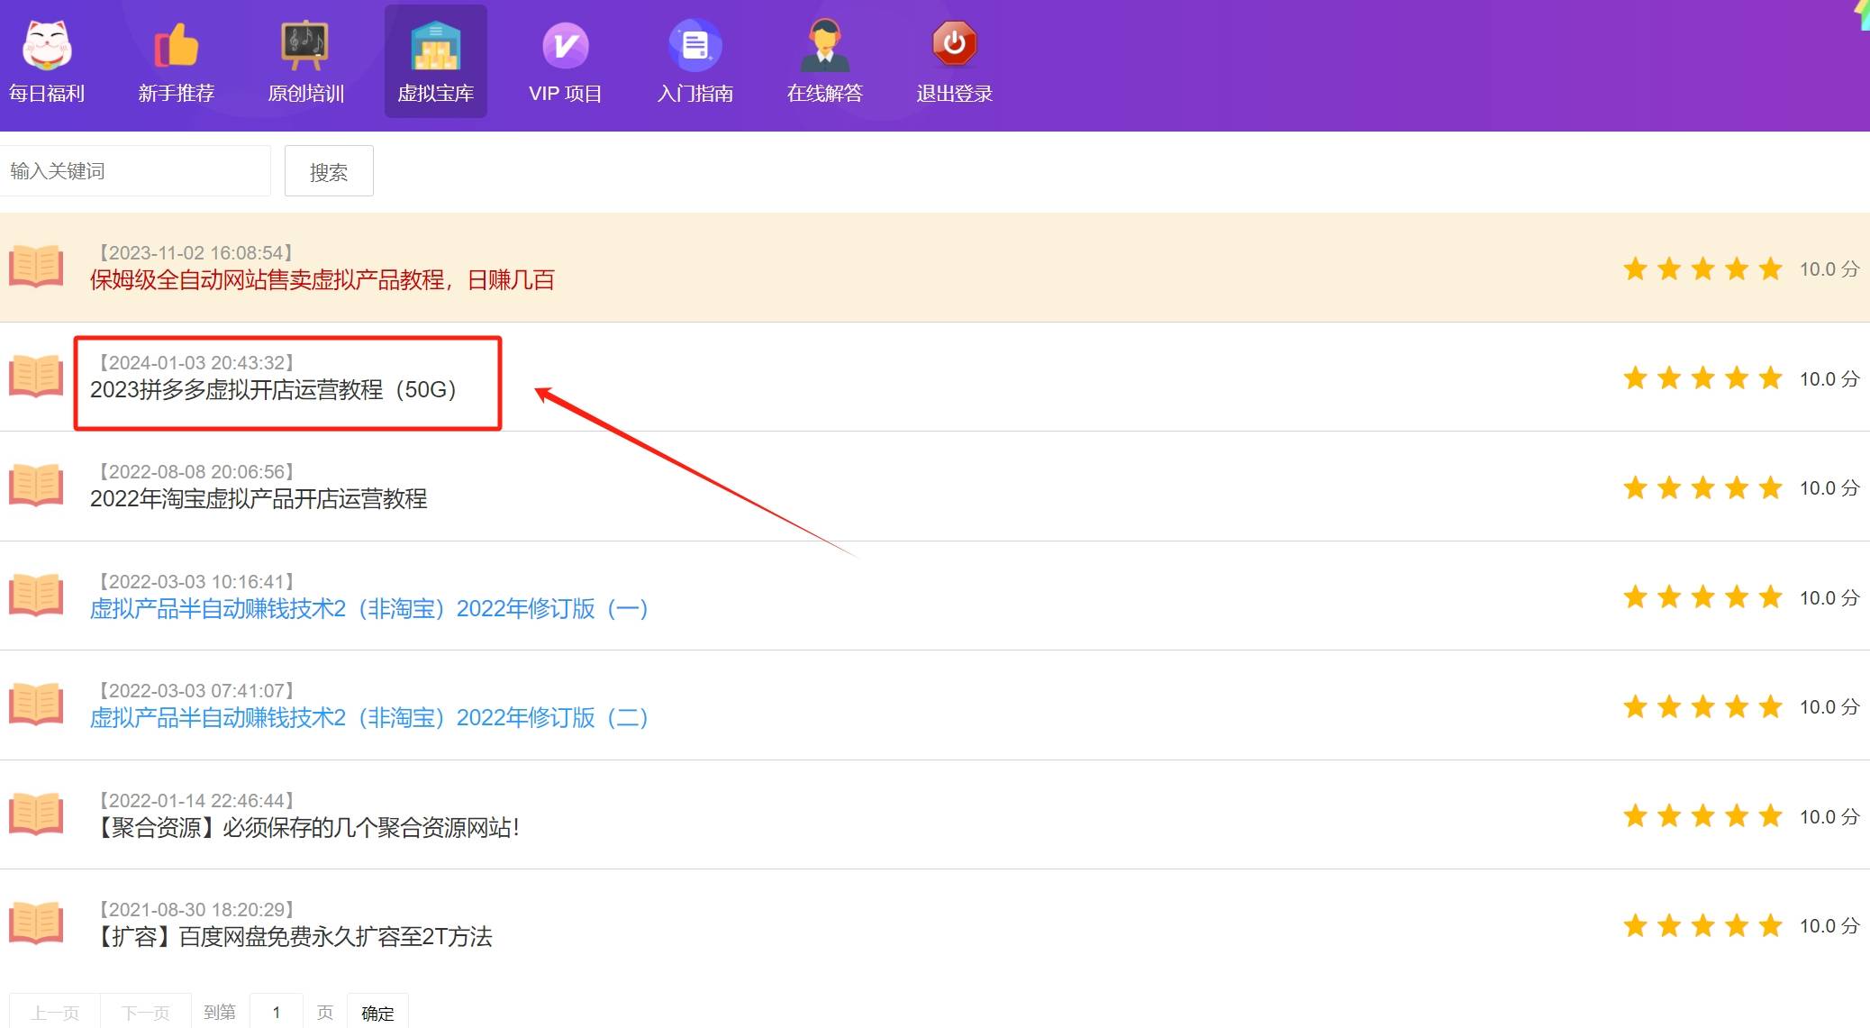Click book icon beside 聚合资源 entry
Viewport: 1870px width, 1028px height.
tap(36, 814)
